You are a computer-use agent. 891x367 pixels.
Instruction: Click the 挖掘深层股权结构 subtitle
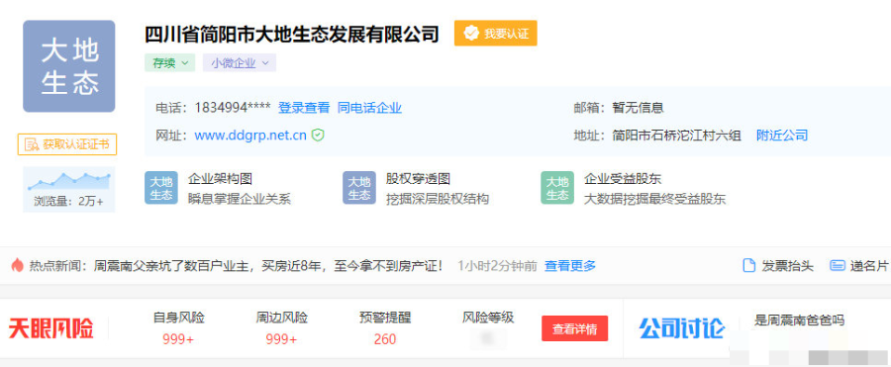pos(438,199)
